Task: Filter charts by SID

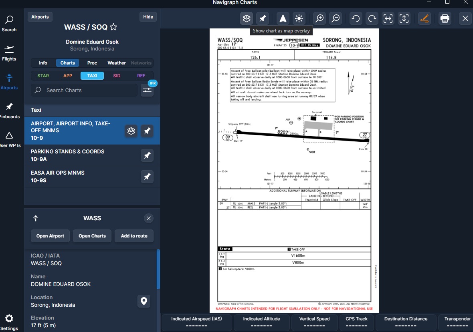Action: tap(116, 76)
